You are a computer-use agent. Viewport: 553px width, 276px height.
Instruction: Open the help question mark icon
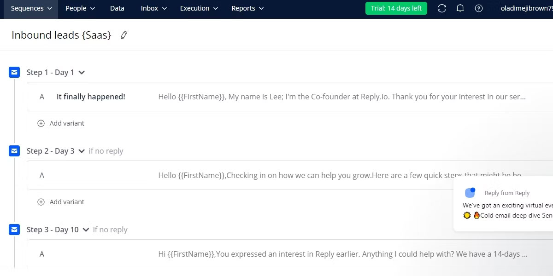tap(479, 8)
